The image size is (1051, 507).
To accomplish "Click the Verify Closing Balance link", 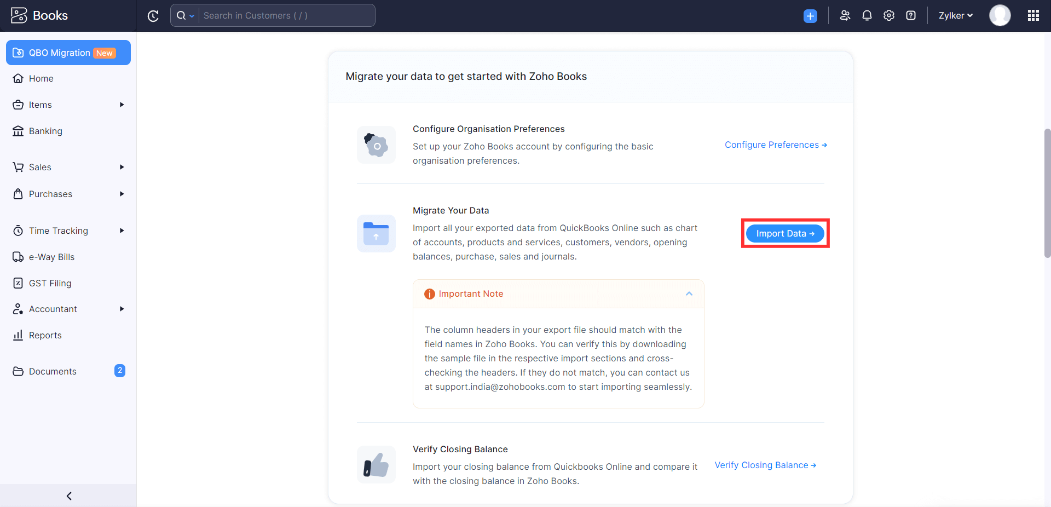I will point(765,465).
